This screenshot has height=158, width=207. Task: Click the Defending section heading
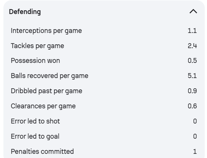tap(25, 12)
